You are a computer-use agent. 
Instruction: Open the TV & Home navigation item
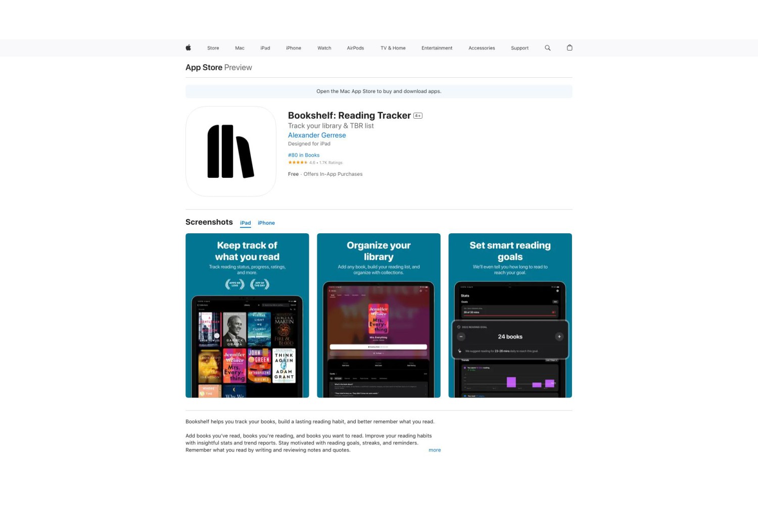pyautogui.click(x=393, y=48)
